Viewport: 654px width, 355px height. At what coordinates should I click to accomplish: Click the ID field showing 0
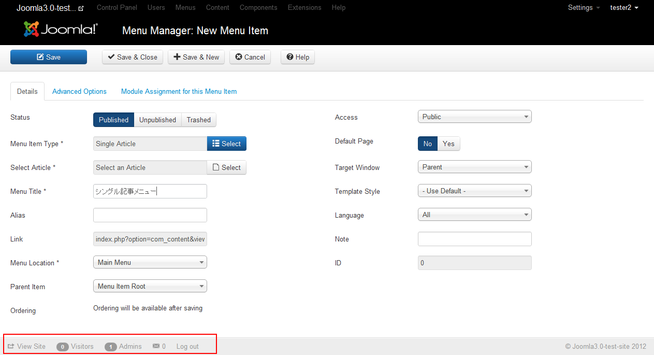(475, 263)
